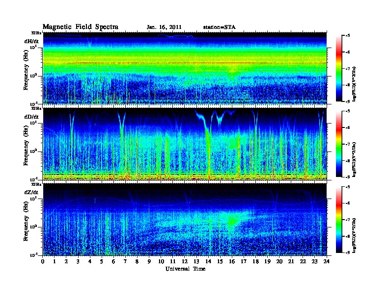
Task: Click the log(PSD) unit label beside dZ/dt colorbar
Action: [355, 235]
